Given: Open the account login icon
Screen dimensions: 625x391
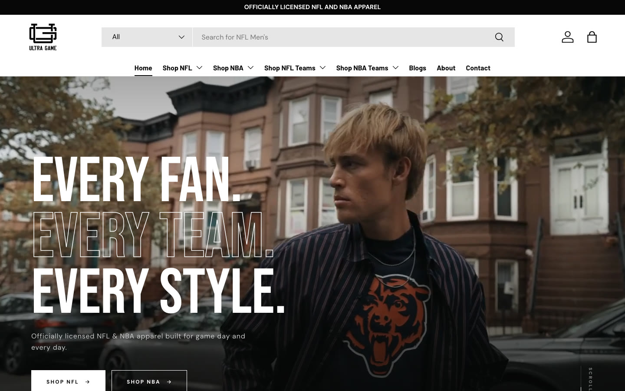Looking at the screenshot, I should [568, 37].
